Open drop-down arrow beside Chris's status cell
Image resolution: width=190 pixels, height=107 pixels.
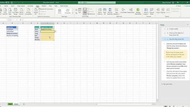[55, 32]
